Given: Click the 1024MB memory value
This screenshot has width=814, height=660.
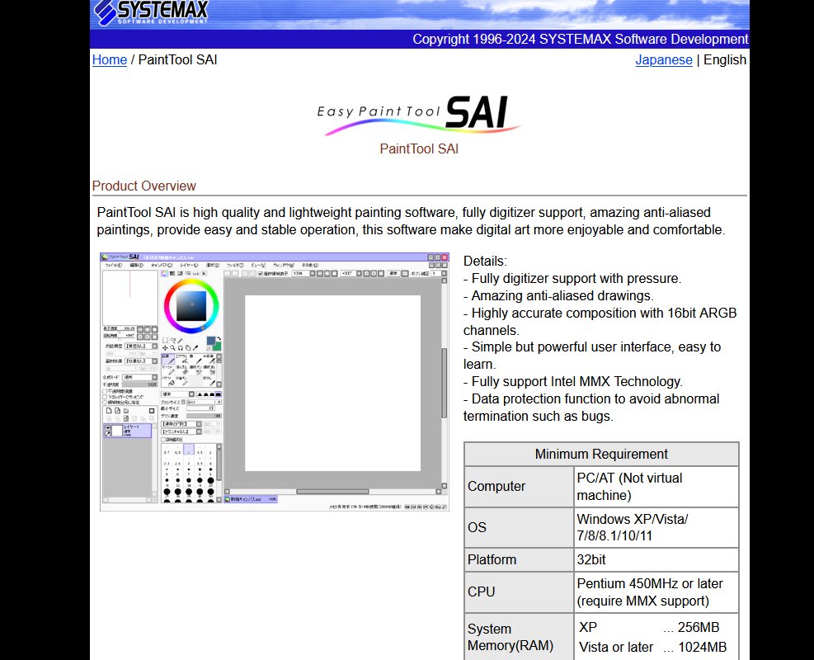Looking at the screenshot, I should (x=703, y=647).
